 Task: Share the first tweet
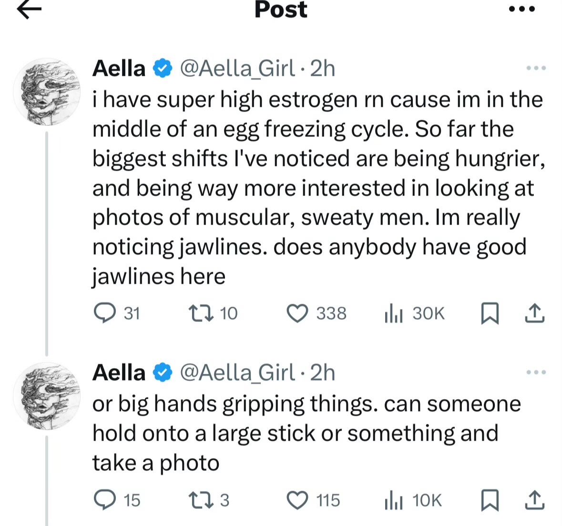(x=535, y=313)
